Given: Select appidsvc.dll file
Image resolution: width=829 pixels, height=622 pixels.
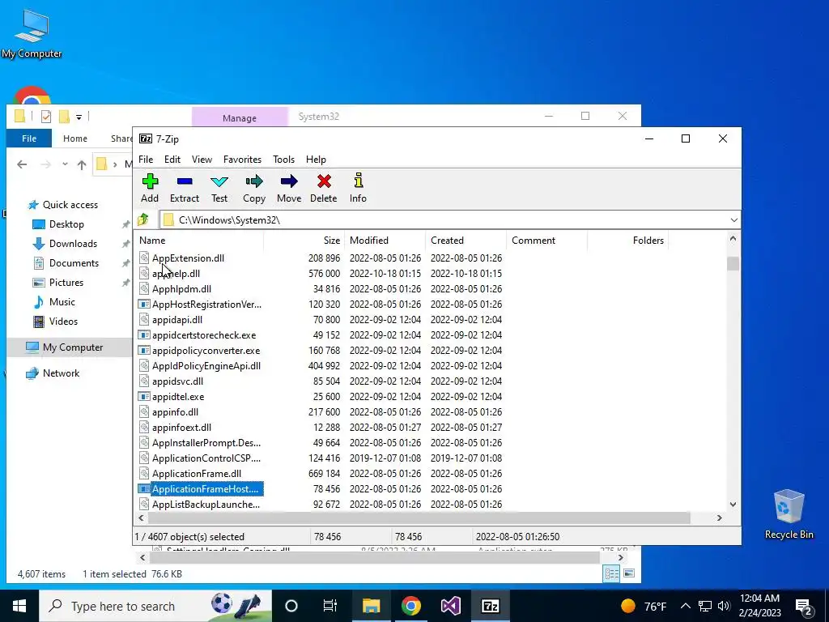Looking at the screenshot, I should pos(177,381).
